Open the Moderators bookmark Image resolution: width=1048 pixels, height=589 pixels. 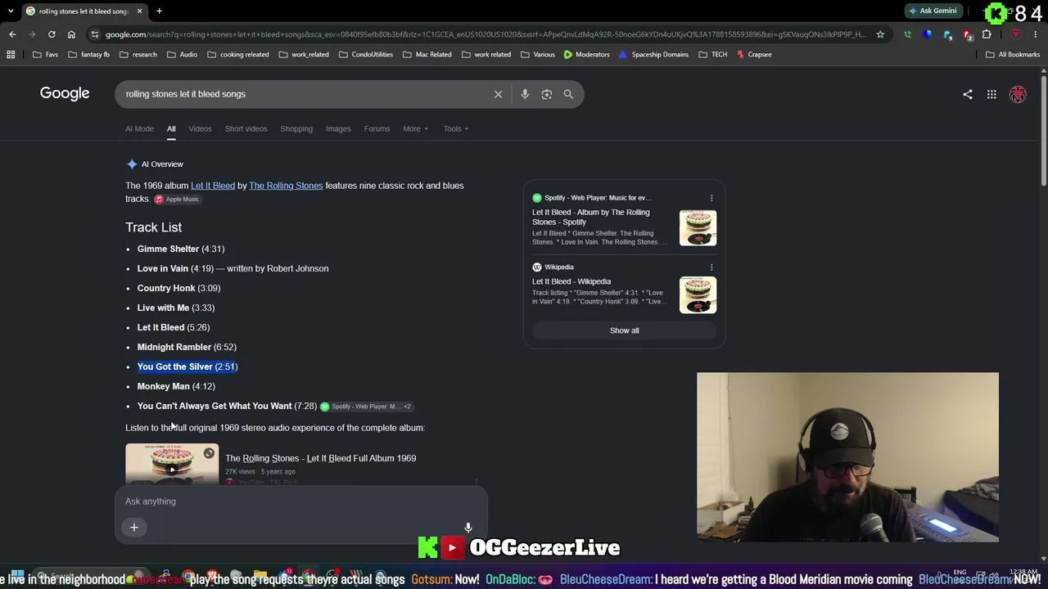[586, 55]
